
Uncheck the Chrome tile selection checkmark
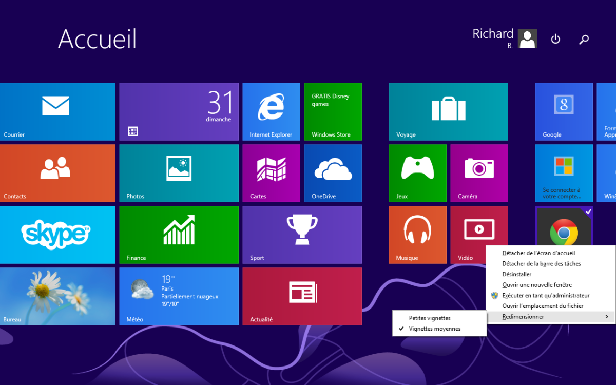(x=588, y=210)
